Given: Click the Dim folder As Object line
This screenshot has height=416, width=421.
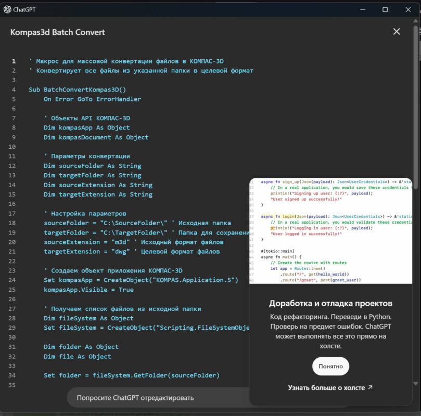Looking at the screenshot, I should point(81,347).
